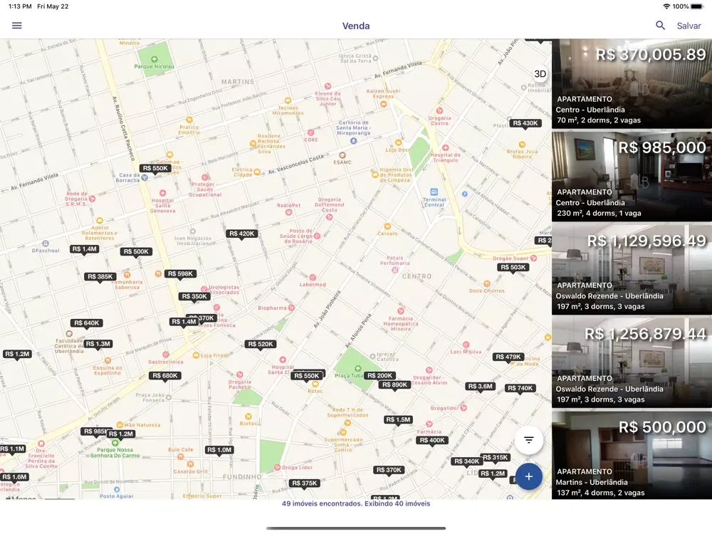Save the search with Salvar
Screen dimensions: 712x534
pyautogui.click(x=689, y=26)
